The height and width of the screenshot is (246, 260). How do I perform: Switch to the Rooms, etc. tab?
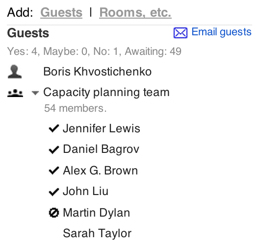click(x=135, y=13)
